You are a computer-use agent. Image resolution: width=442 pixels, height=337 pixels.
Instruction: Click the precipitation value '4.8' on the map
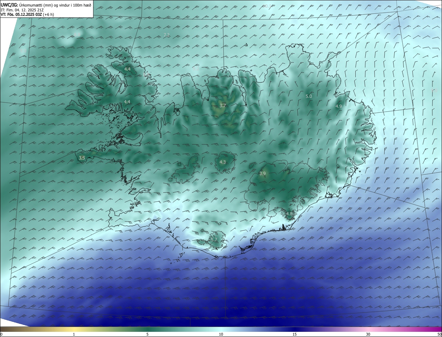[x=289, y=214]
